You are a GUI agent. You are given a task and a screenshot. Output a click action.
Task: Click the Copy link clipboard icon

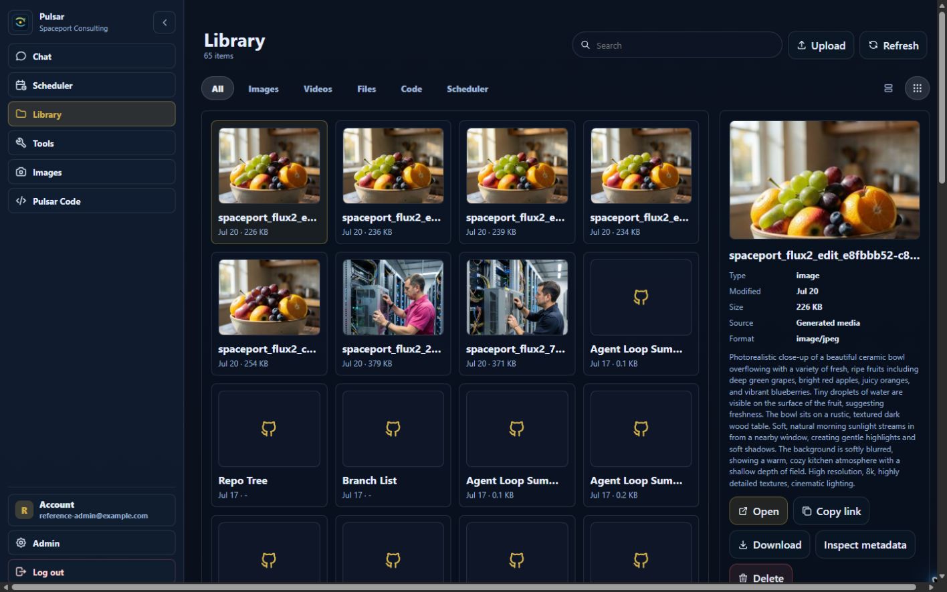coord(807,511)
